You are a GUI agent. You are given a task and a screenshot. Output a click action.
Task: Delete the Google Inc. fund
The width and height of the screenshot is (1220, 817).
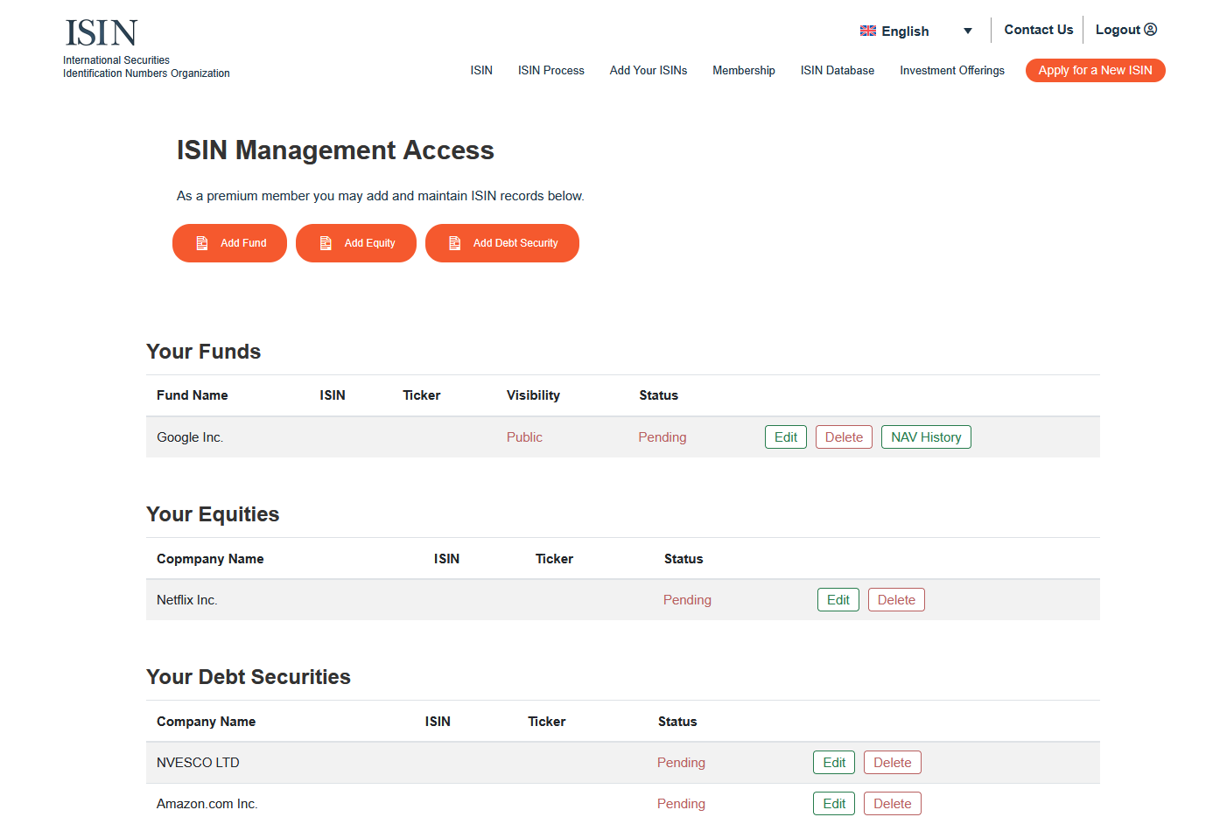(x=844, y=437)
